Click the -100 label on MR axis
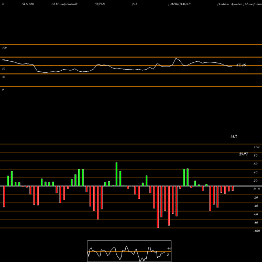The width and height of the screenshot is (262, 262). [257, 231]
